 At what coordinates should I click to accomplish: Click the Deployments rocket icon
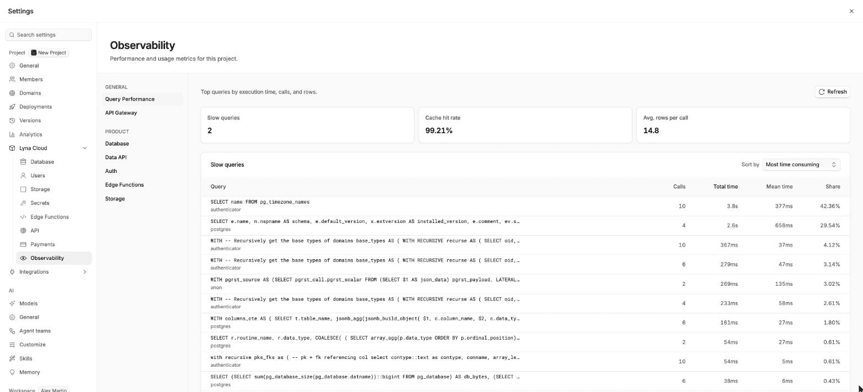coord(12,107)
